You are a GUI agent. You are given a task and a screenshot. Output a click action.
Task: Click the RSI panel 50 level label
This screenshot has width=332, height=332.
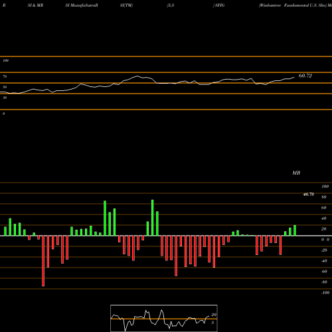point(5,87)
